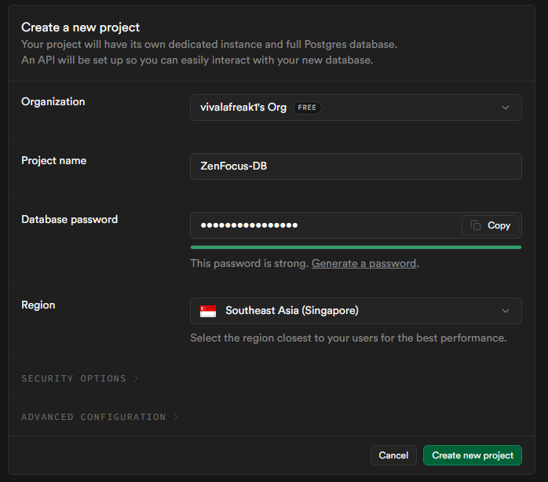Screen dimensions: 548x482
Task: Click the FREE plan badge
Action: (307, 108)
